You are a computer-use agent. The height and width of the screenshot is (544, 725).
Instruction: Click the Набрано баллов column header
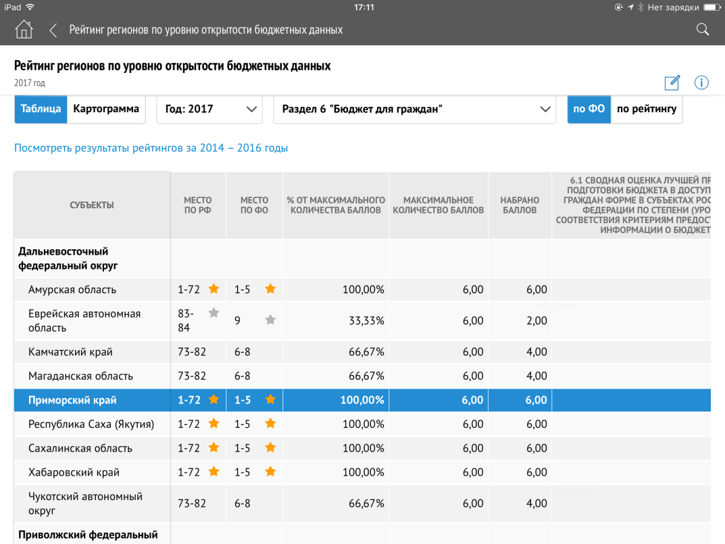coord(519,205)
